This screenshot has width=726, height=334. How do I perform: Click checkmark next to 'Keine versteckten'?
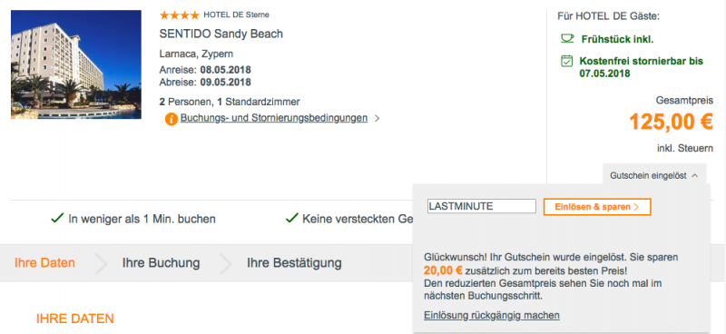coord(291,218)
